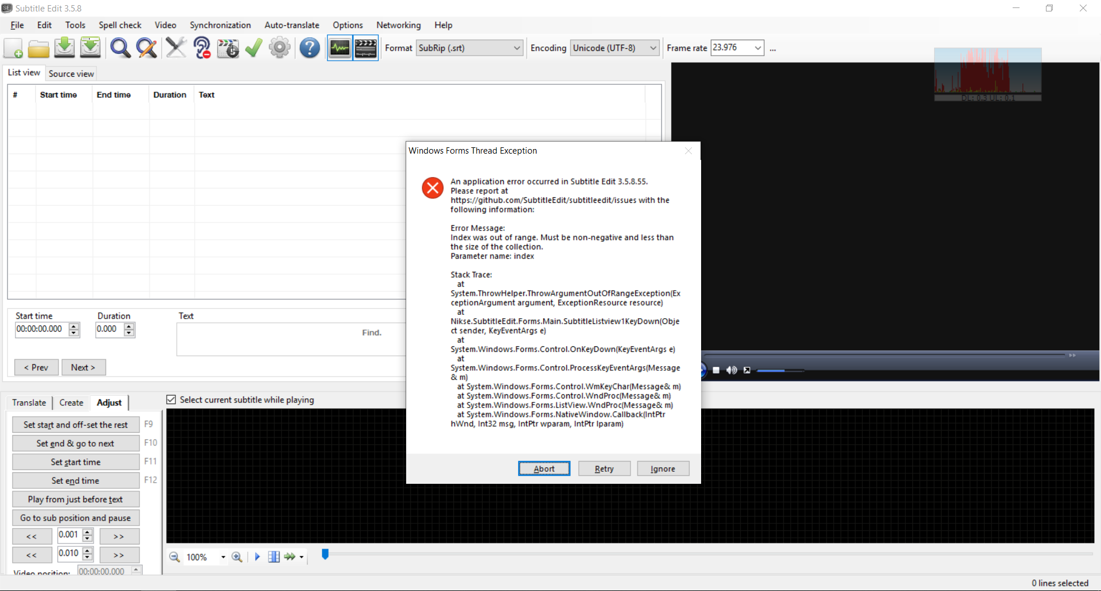This screenshot has height=591, width=1101.
Task: Open the Auto-translate menu
Action: (x=291, y=25)
